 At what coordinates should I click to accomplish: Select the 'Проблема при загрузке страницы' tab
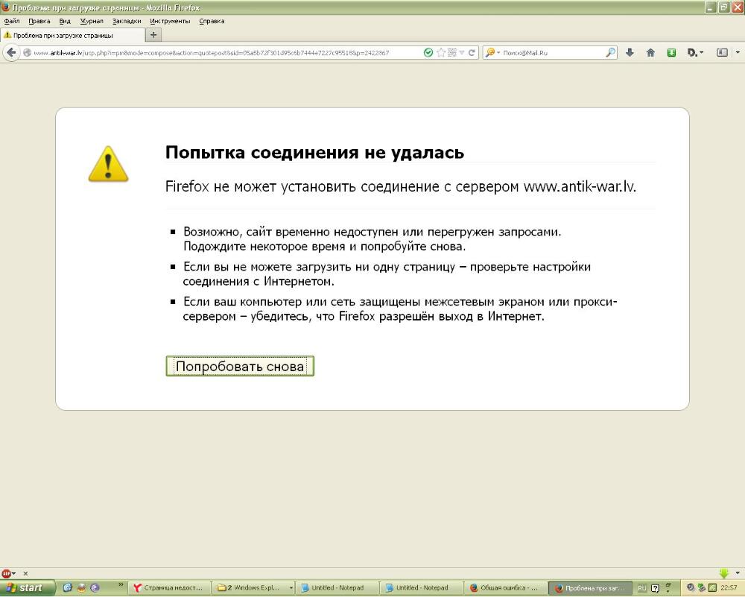tap(73, 35)
